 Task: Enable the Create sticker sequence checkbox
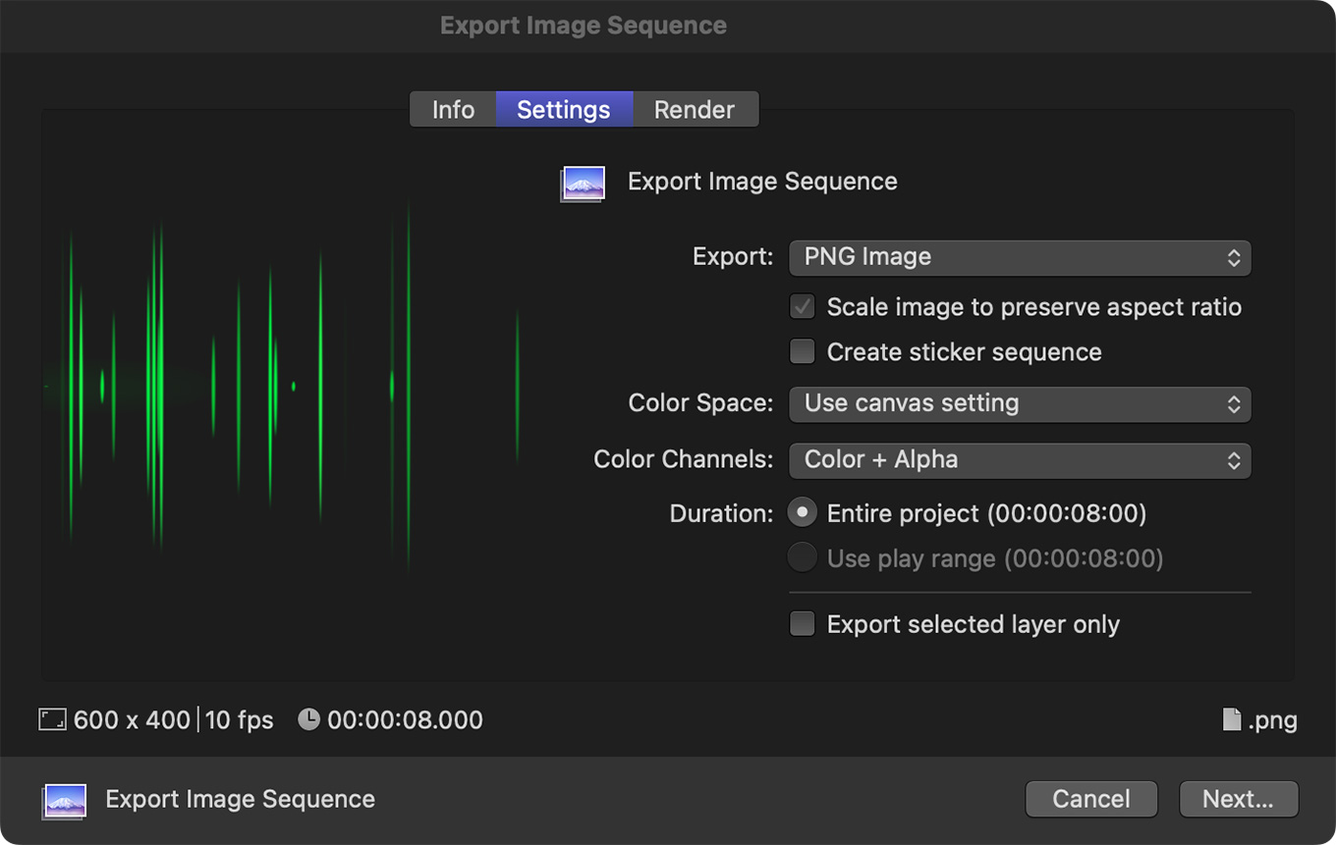coord(803,352)
